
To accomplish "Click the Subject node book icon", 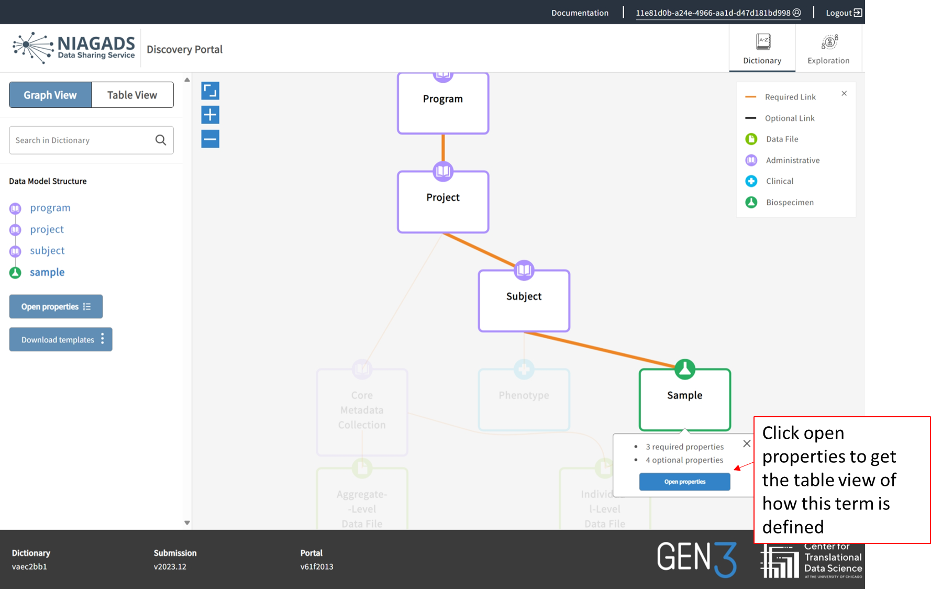I will coord(524,270).
